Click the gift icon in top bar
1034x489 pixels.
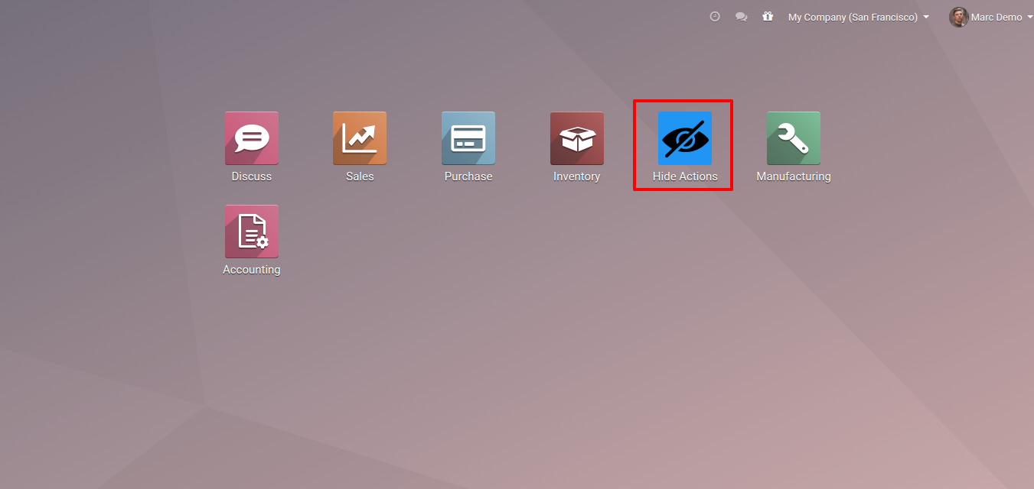[768, 17]
